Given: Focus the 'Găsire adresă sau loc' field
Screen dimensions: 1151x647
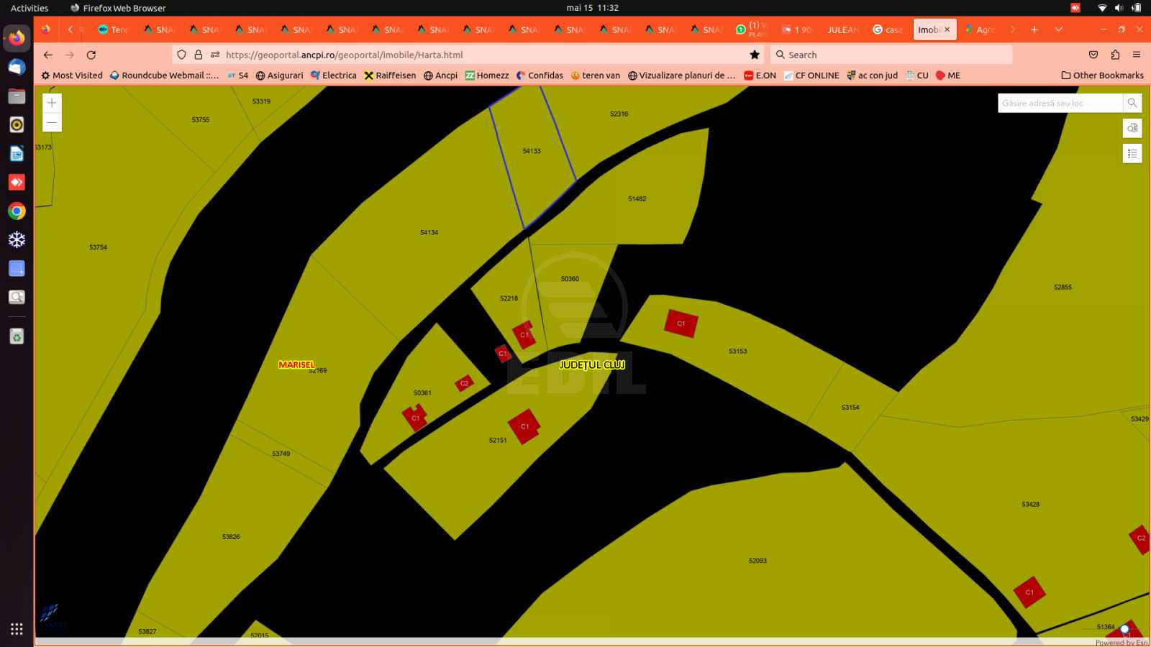Looking at the screenshot, I should [x=1059, y=103].
